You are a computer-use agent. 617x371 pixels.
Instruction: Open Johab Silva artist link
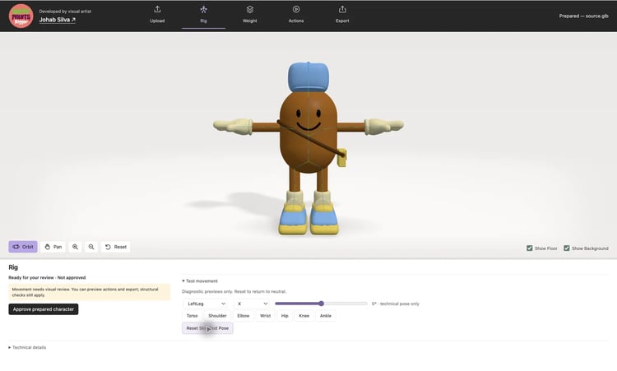coord(57,20)
